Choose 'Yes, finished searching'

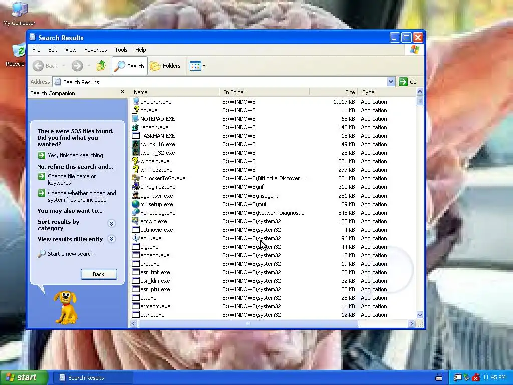(x=70, y=155)
